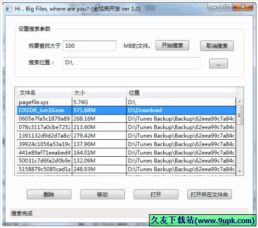Click the 打开所在文件夹 button
This screenshot has width=258, height=228.
(210, 195)
